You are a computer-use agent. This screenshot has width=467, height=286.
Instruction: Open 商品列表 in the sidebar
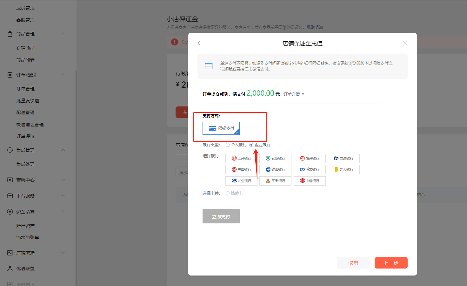tap(25, 60)
